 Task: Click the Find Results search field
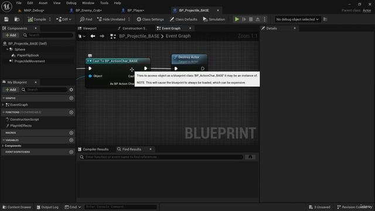(x=161, y=157)
